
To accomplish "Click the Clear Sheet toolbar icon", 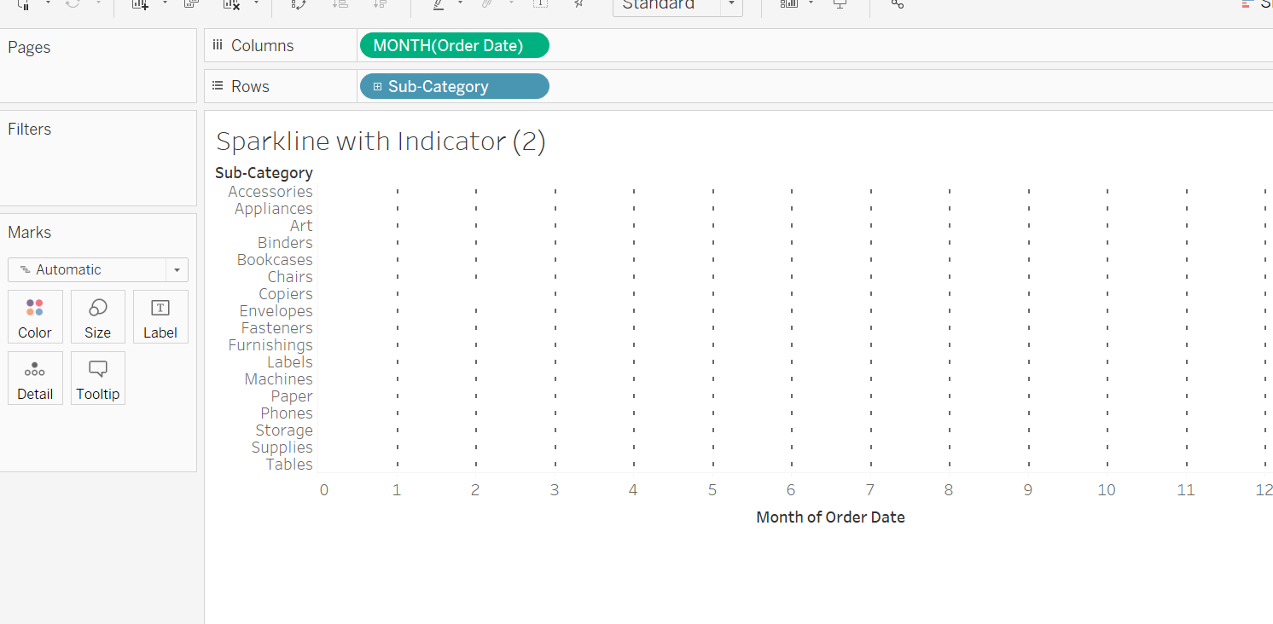I will 231,4.
